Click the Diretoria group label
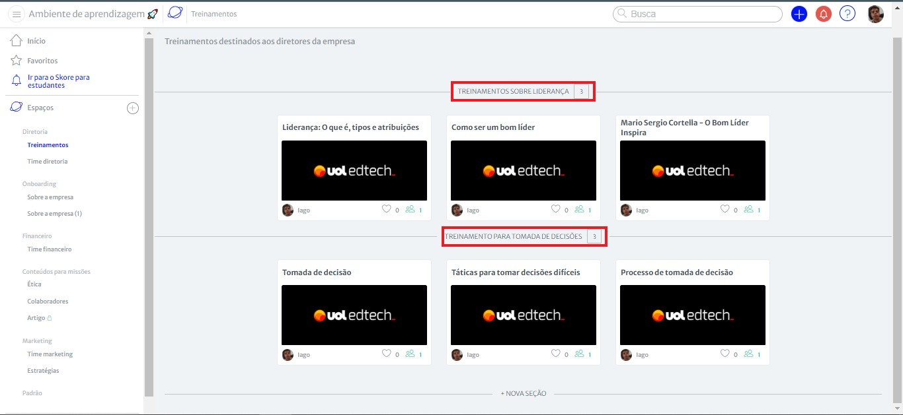This screenshot has height=415, width=903. [x=35, y=132]
